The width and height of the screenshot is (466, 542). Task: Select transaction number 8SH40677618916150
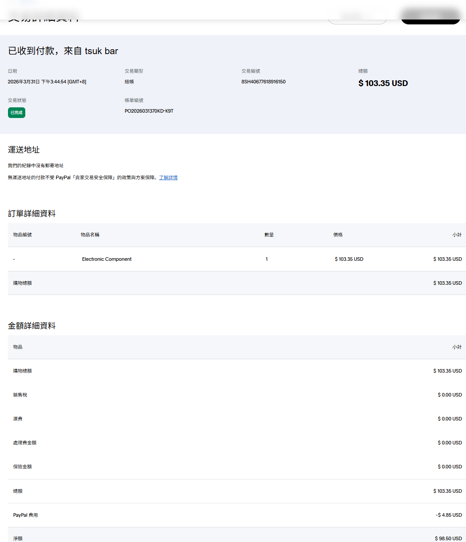tap(263, 82)
